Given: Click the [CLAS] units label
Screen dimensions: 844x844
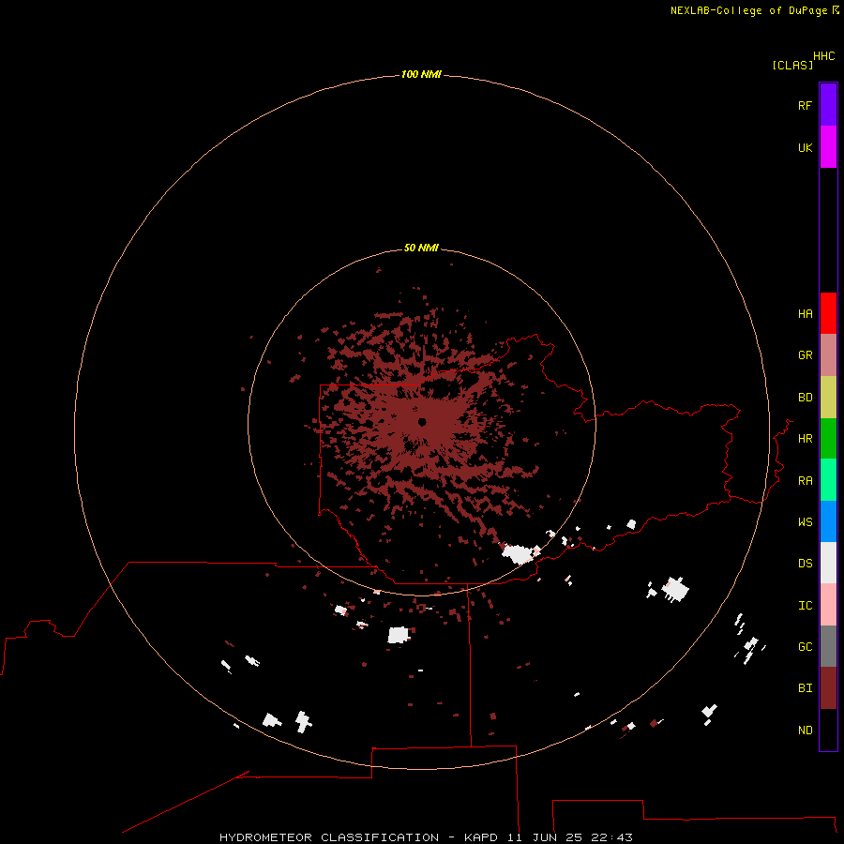Looking at the screenshot, I should 792,65.
